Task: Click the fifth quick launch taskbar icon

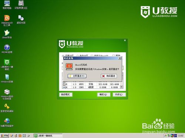Action: 28,136
